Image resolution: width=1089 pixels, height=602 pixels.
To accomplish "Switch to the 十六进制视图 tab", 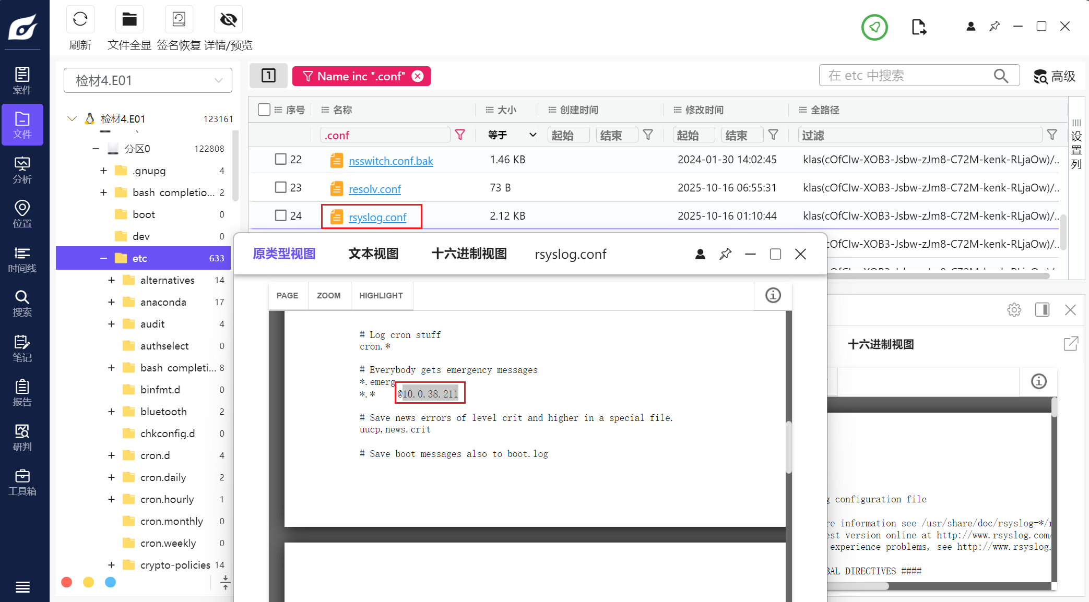I will pyautogui.click(x=469, y=254).
